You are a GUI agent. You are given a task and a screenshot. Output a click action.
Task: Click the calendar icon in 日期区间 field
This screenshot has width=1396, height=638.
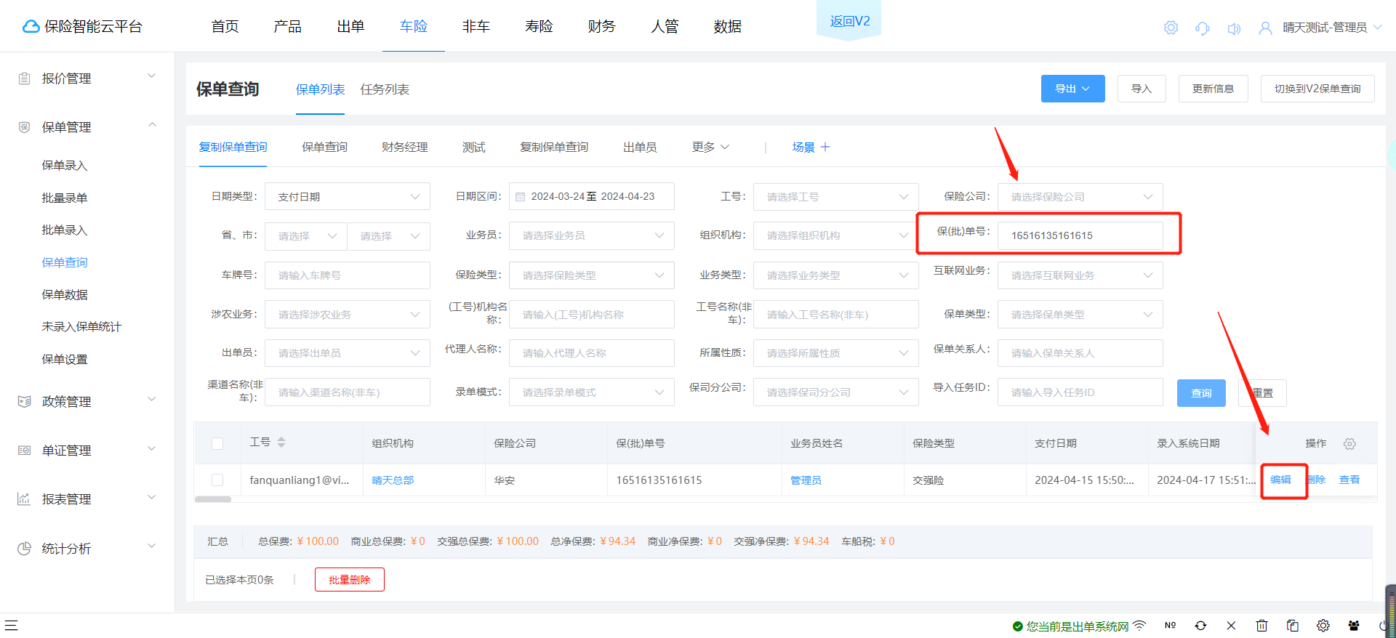(521, 197)
